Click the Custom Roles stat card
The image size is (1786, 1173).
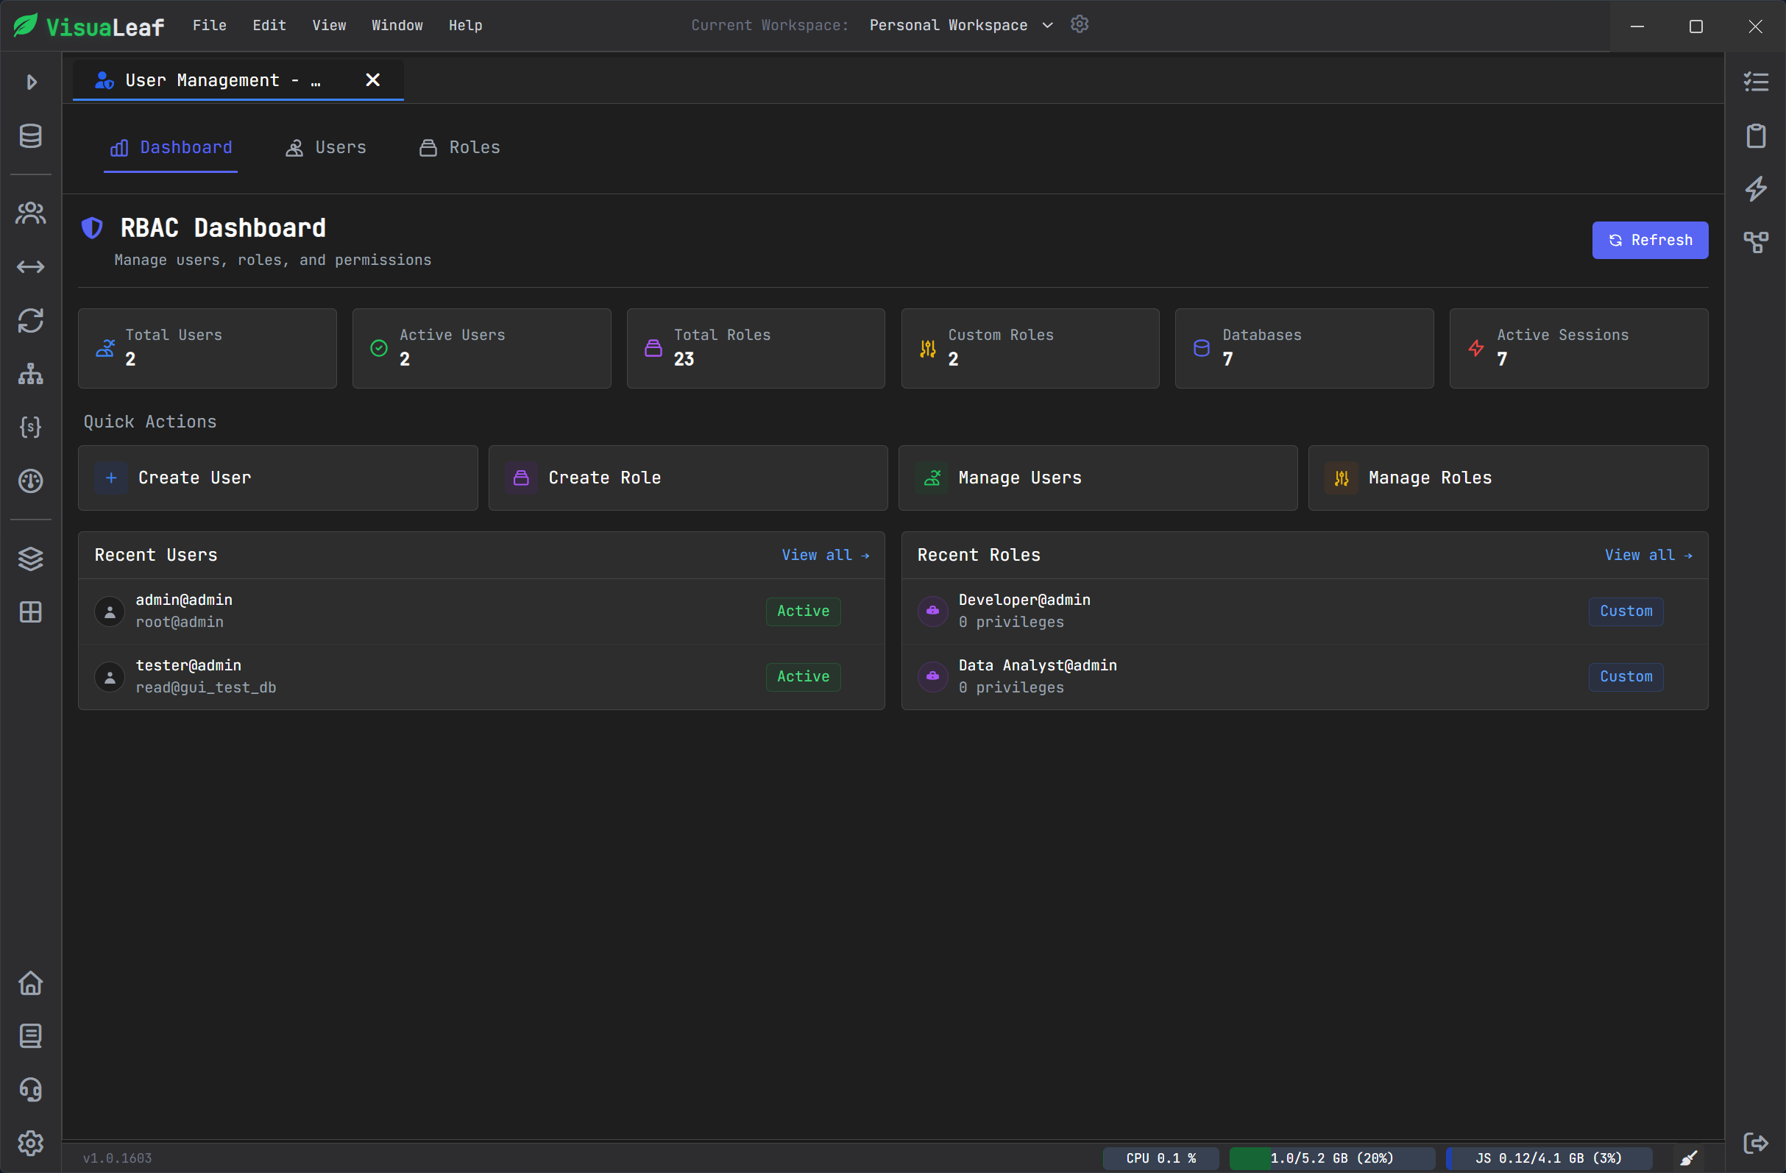click(1030, 348)
